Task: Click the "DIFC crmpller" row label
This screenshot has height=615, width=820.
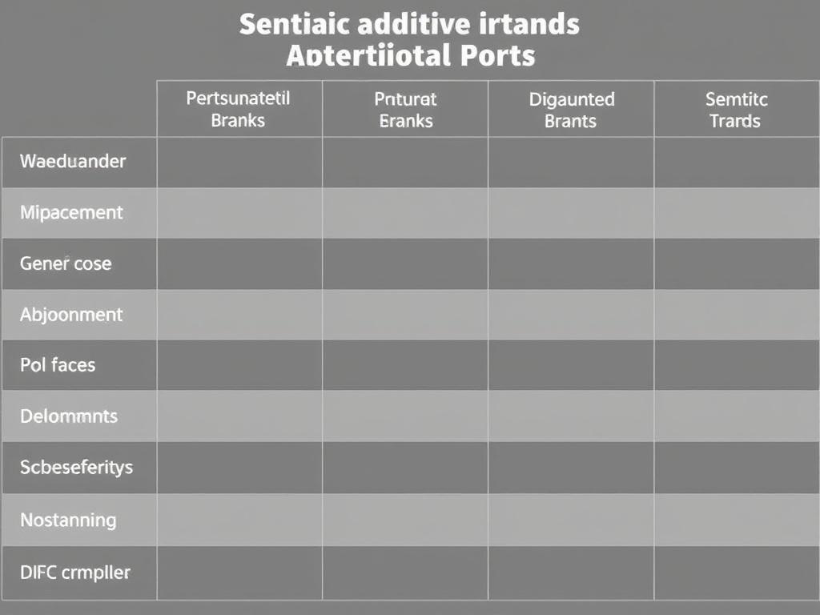Action: click(x=75, y=573)
